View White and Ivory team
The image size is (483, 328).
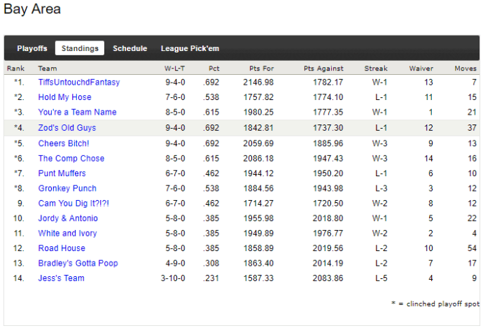(67, 234)
